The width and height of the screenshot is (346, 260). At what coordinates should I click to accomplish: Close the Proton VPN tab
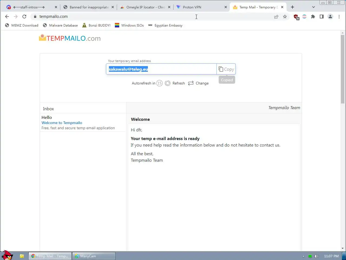(226, 7)
